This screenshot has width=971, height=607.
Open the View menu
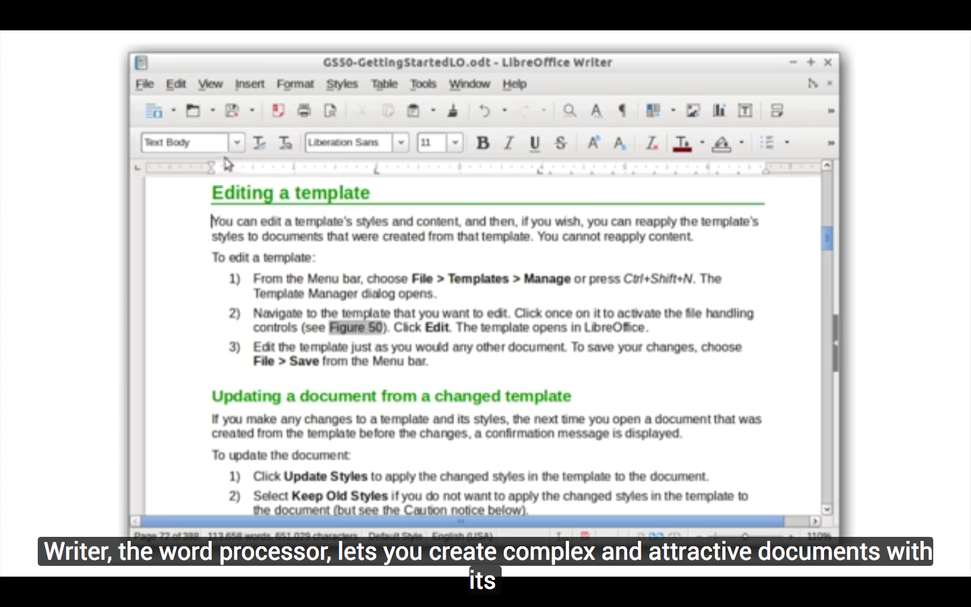tap(210, 84)
